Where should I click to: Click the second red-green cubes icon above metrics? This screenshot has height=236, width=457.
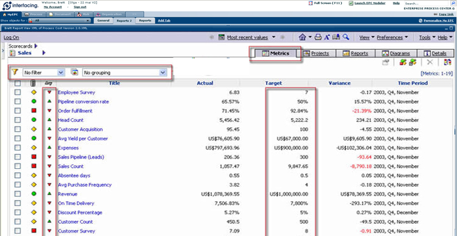tap(412, 62)
